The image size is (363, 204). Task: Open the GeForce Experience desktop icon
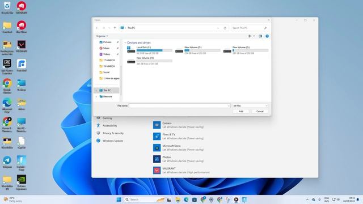pos(22,182)
